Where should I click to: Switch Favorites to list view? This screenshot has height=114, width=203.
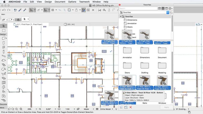coord(159,9)
